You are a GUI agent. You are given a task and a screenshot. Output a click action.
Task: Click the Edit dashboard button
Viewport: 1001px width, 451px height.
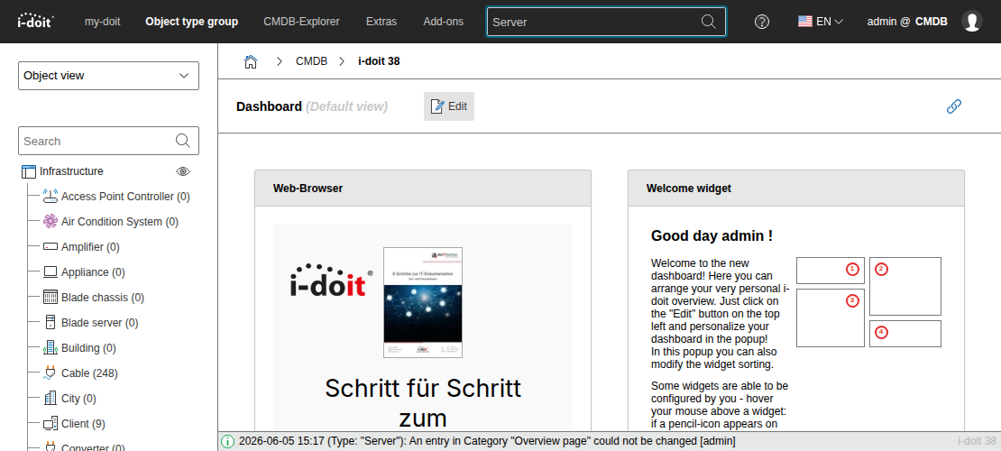(x=449, y=106)
